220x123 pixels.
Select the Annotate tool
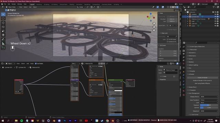(x=3, y=40)
